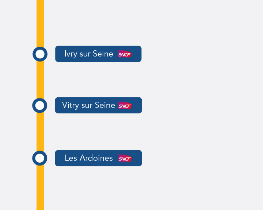Select the Vitry sur Seine station circle marker

pyautogui.click(x=40, y=105)
